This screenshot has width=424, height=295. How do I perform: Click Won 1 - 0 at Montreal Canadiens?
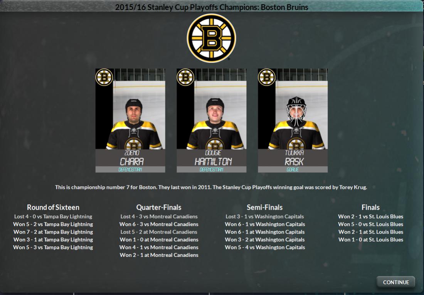(x=159, y=239)
